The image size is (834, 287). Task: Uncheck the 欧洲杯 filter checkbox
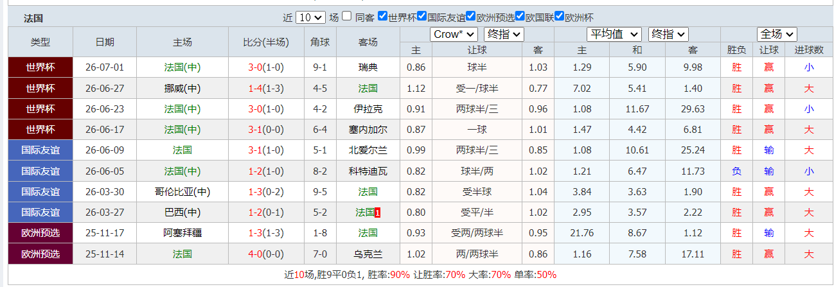[559, 17]
